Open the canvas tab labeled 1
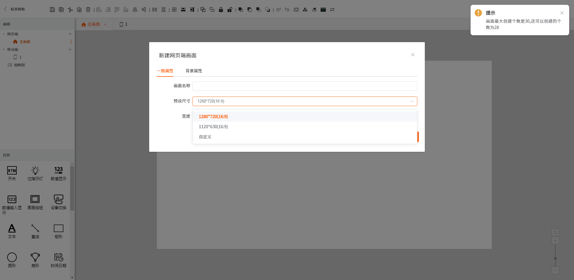574x280 pixels. click(x=123, y=24)
